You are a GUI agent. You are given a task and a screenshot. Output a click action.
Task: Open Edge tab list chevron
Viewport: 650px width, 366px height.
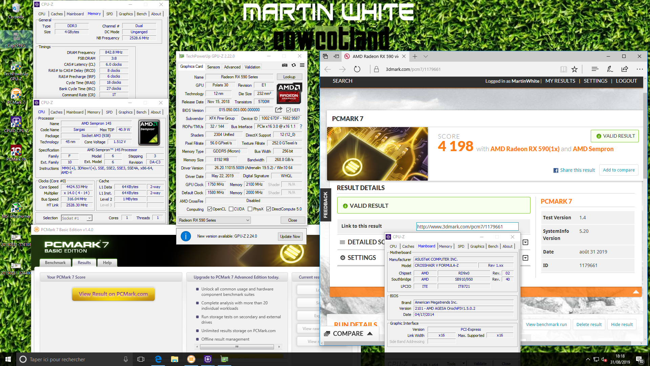[x=426, y=56]
